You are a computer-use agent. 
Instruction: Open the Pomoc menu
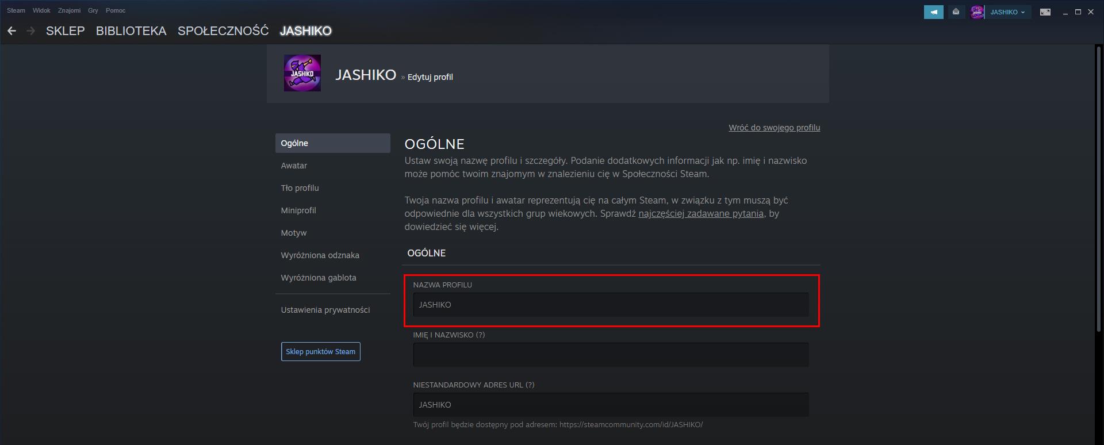pyautogui.click(x=116, y=10)
